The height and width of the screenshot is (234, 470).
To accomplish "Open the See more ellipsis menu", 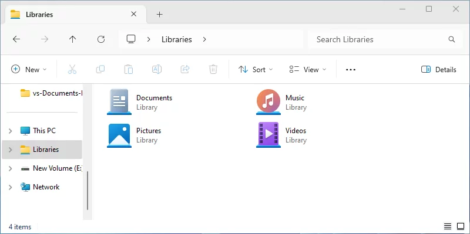I will point(350,70).
